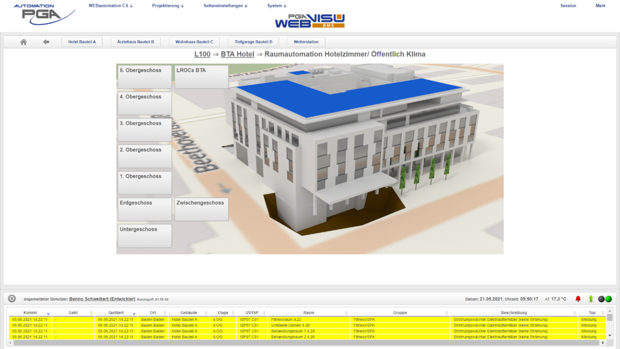This screenshot has height=349, width=620.
Task: Go back using the left arrow icon
Action: pos(46,42)
